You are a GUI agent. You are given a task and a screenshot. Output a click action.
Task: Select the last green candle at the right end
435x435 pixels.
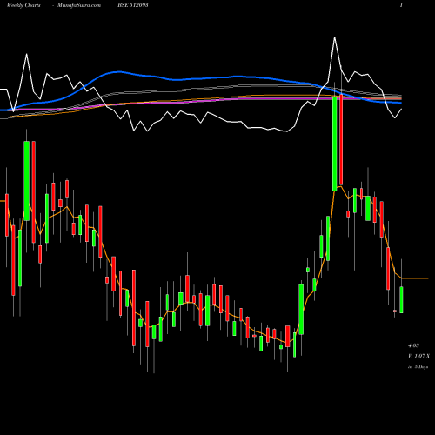tap(401, 300)
